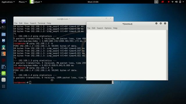Screen dimensions: 186x104
Task: Show all applications grid
Action: tap(3, 86)
